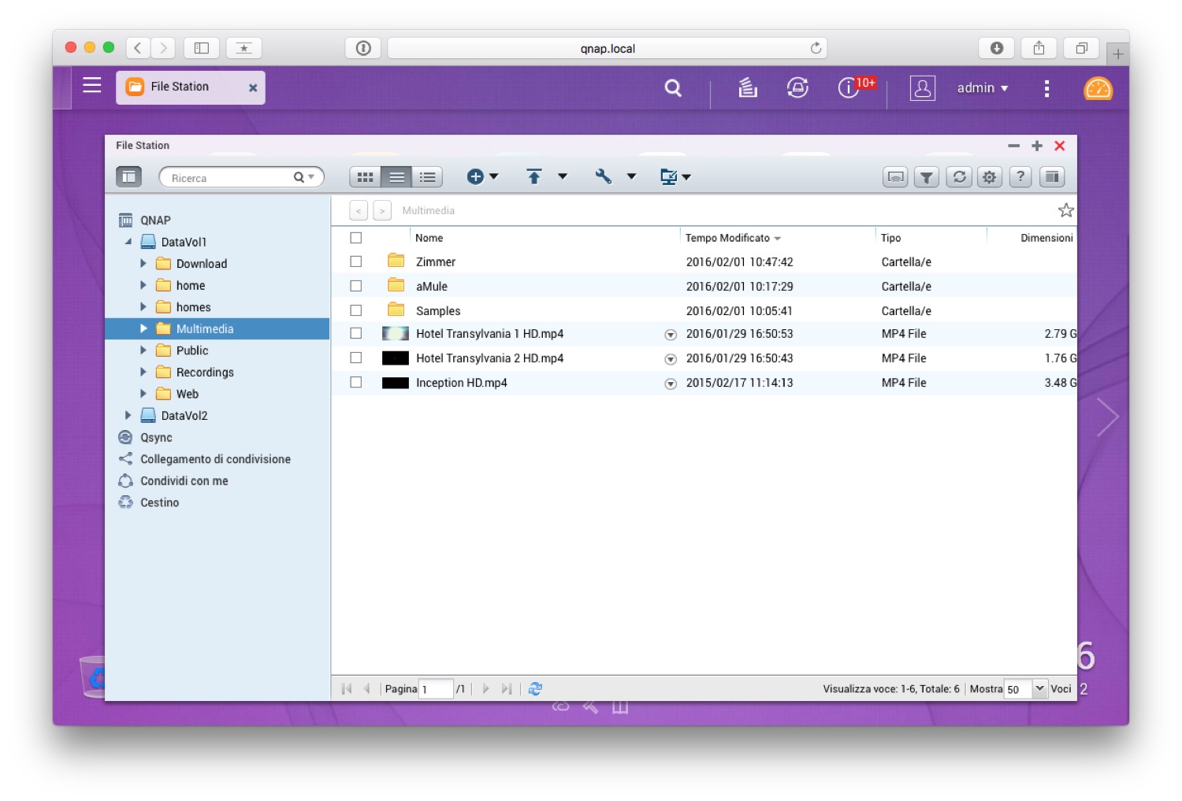The image size is (1182, 801).
Task: Select Inception HD.mp4 checkbox
Action: tap(356, 383)
